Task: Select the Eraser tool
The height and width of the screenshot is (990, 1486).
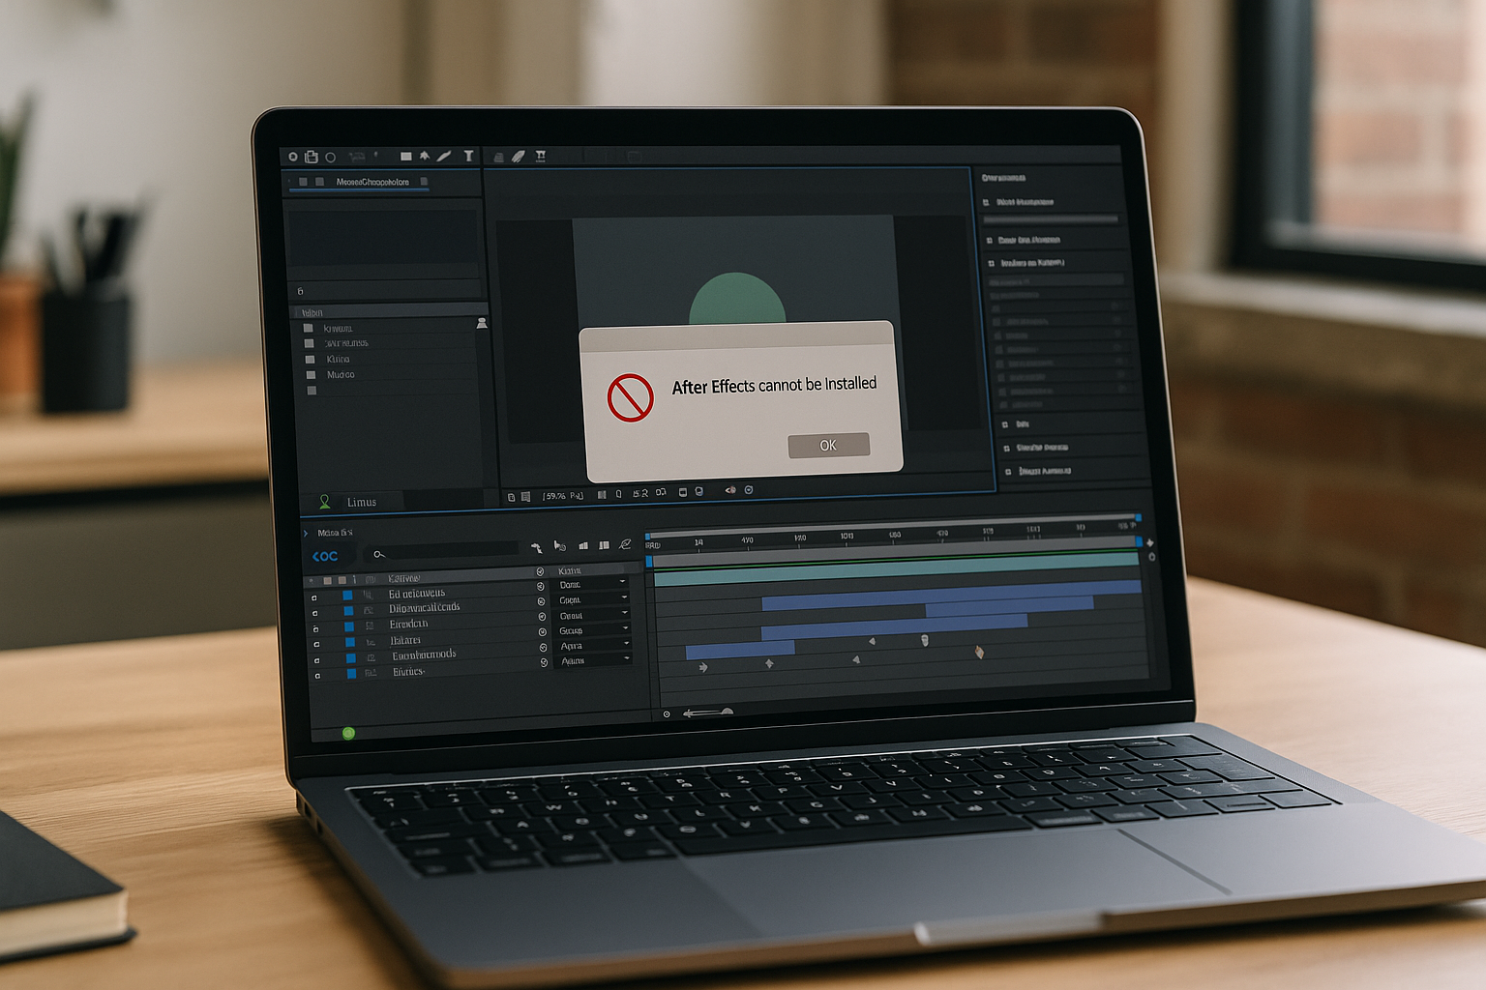Action: click(x=519, y=156)
